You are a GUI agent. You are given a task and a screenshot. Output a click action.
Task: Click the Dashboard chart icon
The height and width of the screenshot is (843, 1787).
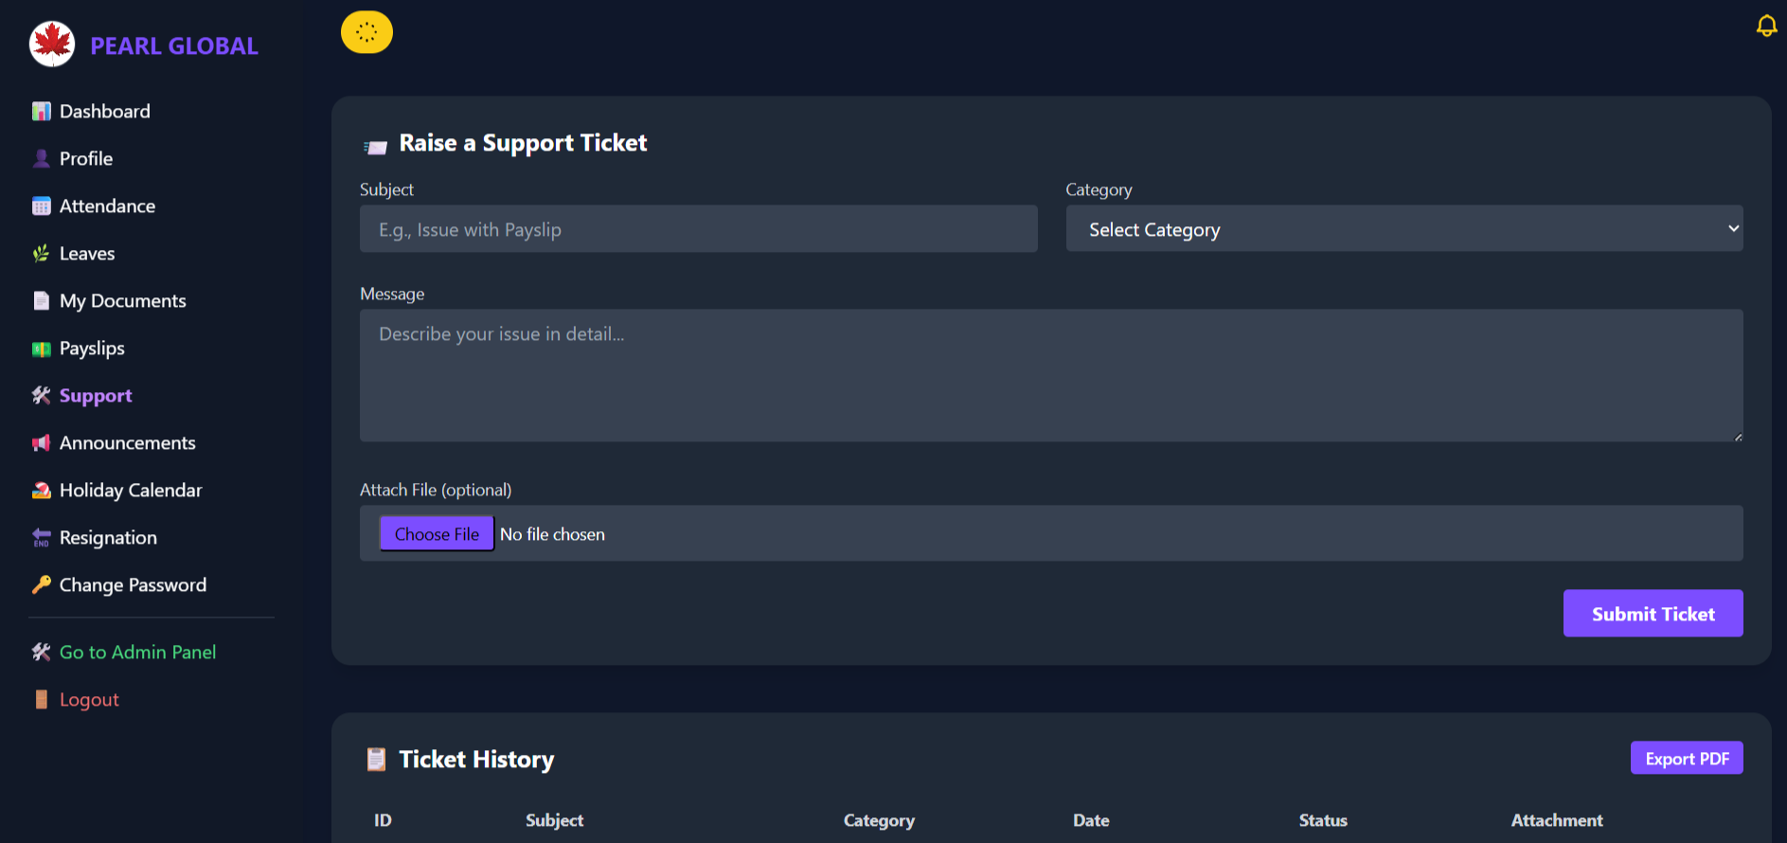41,112
